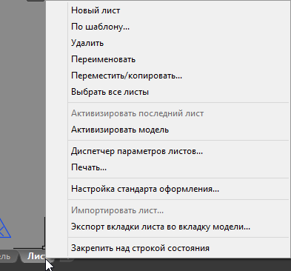Switch to the partially visible Модель tab
Screen dimensions: 291x271
pos(7,256)
